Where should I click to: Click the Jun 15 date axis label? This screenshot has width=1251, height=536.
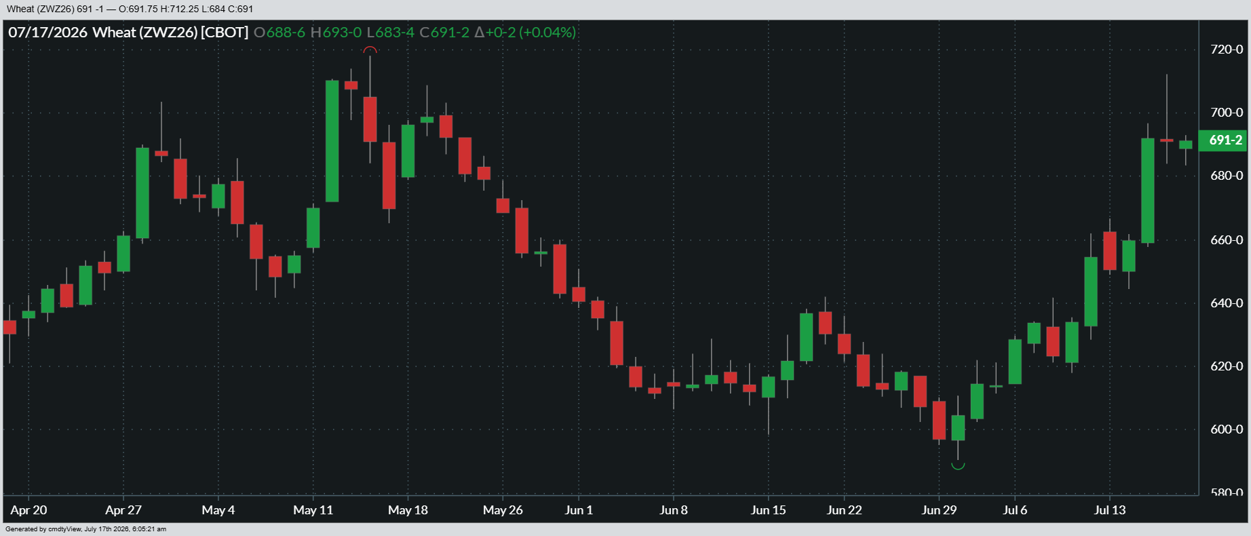[x=769, y=510]
